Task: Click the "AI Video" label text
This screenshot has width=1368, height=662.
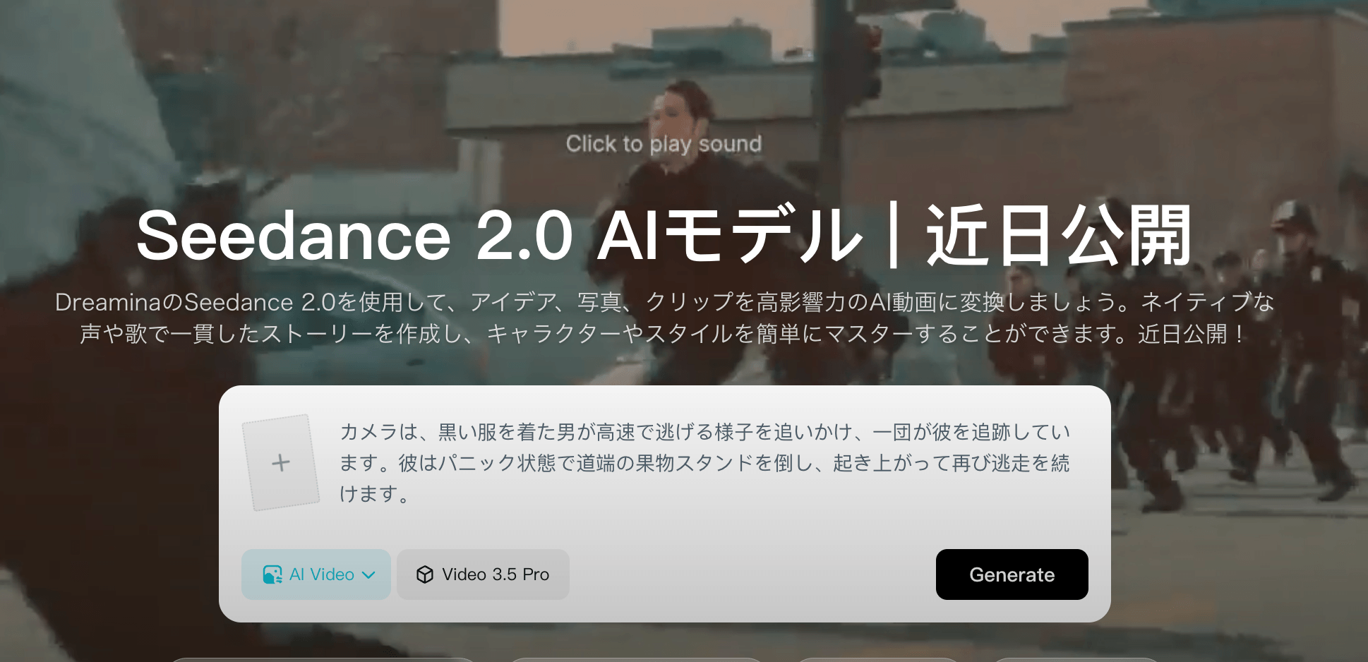Action: point(322,574)
